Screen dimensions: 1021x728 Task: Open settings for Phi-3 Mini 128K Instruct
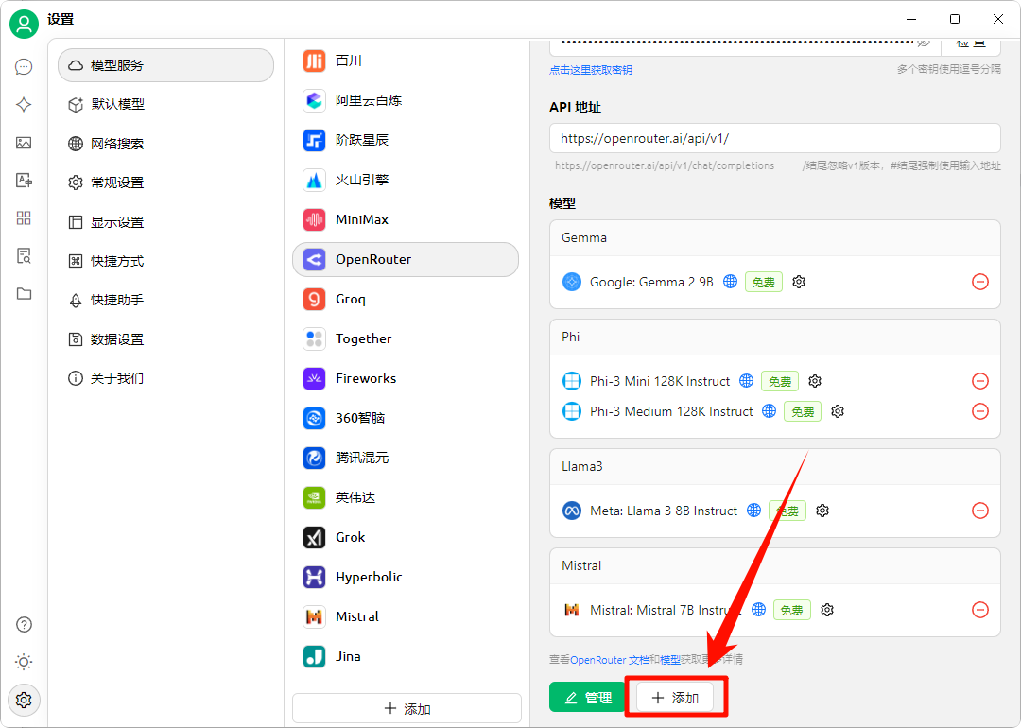coord(815,381)
